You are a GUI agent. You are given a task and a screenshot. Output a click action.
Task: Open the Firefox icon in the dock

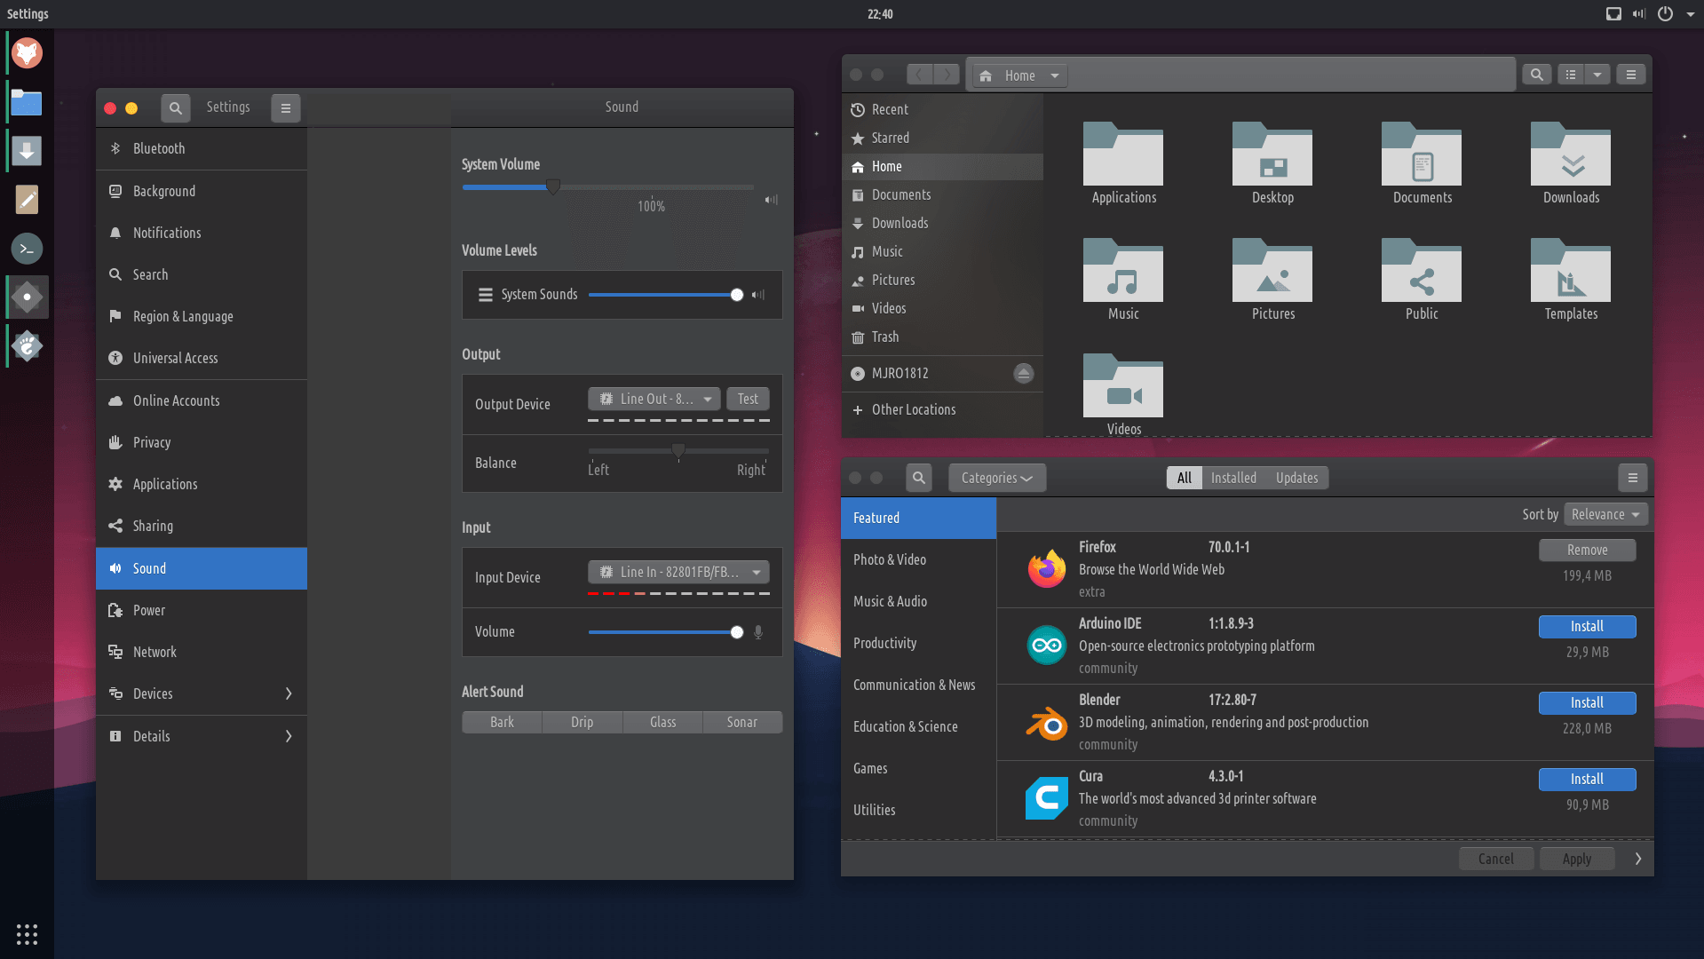point(27,53)
